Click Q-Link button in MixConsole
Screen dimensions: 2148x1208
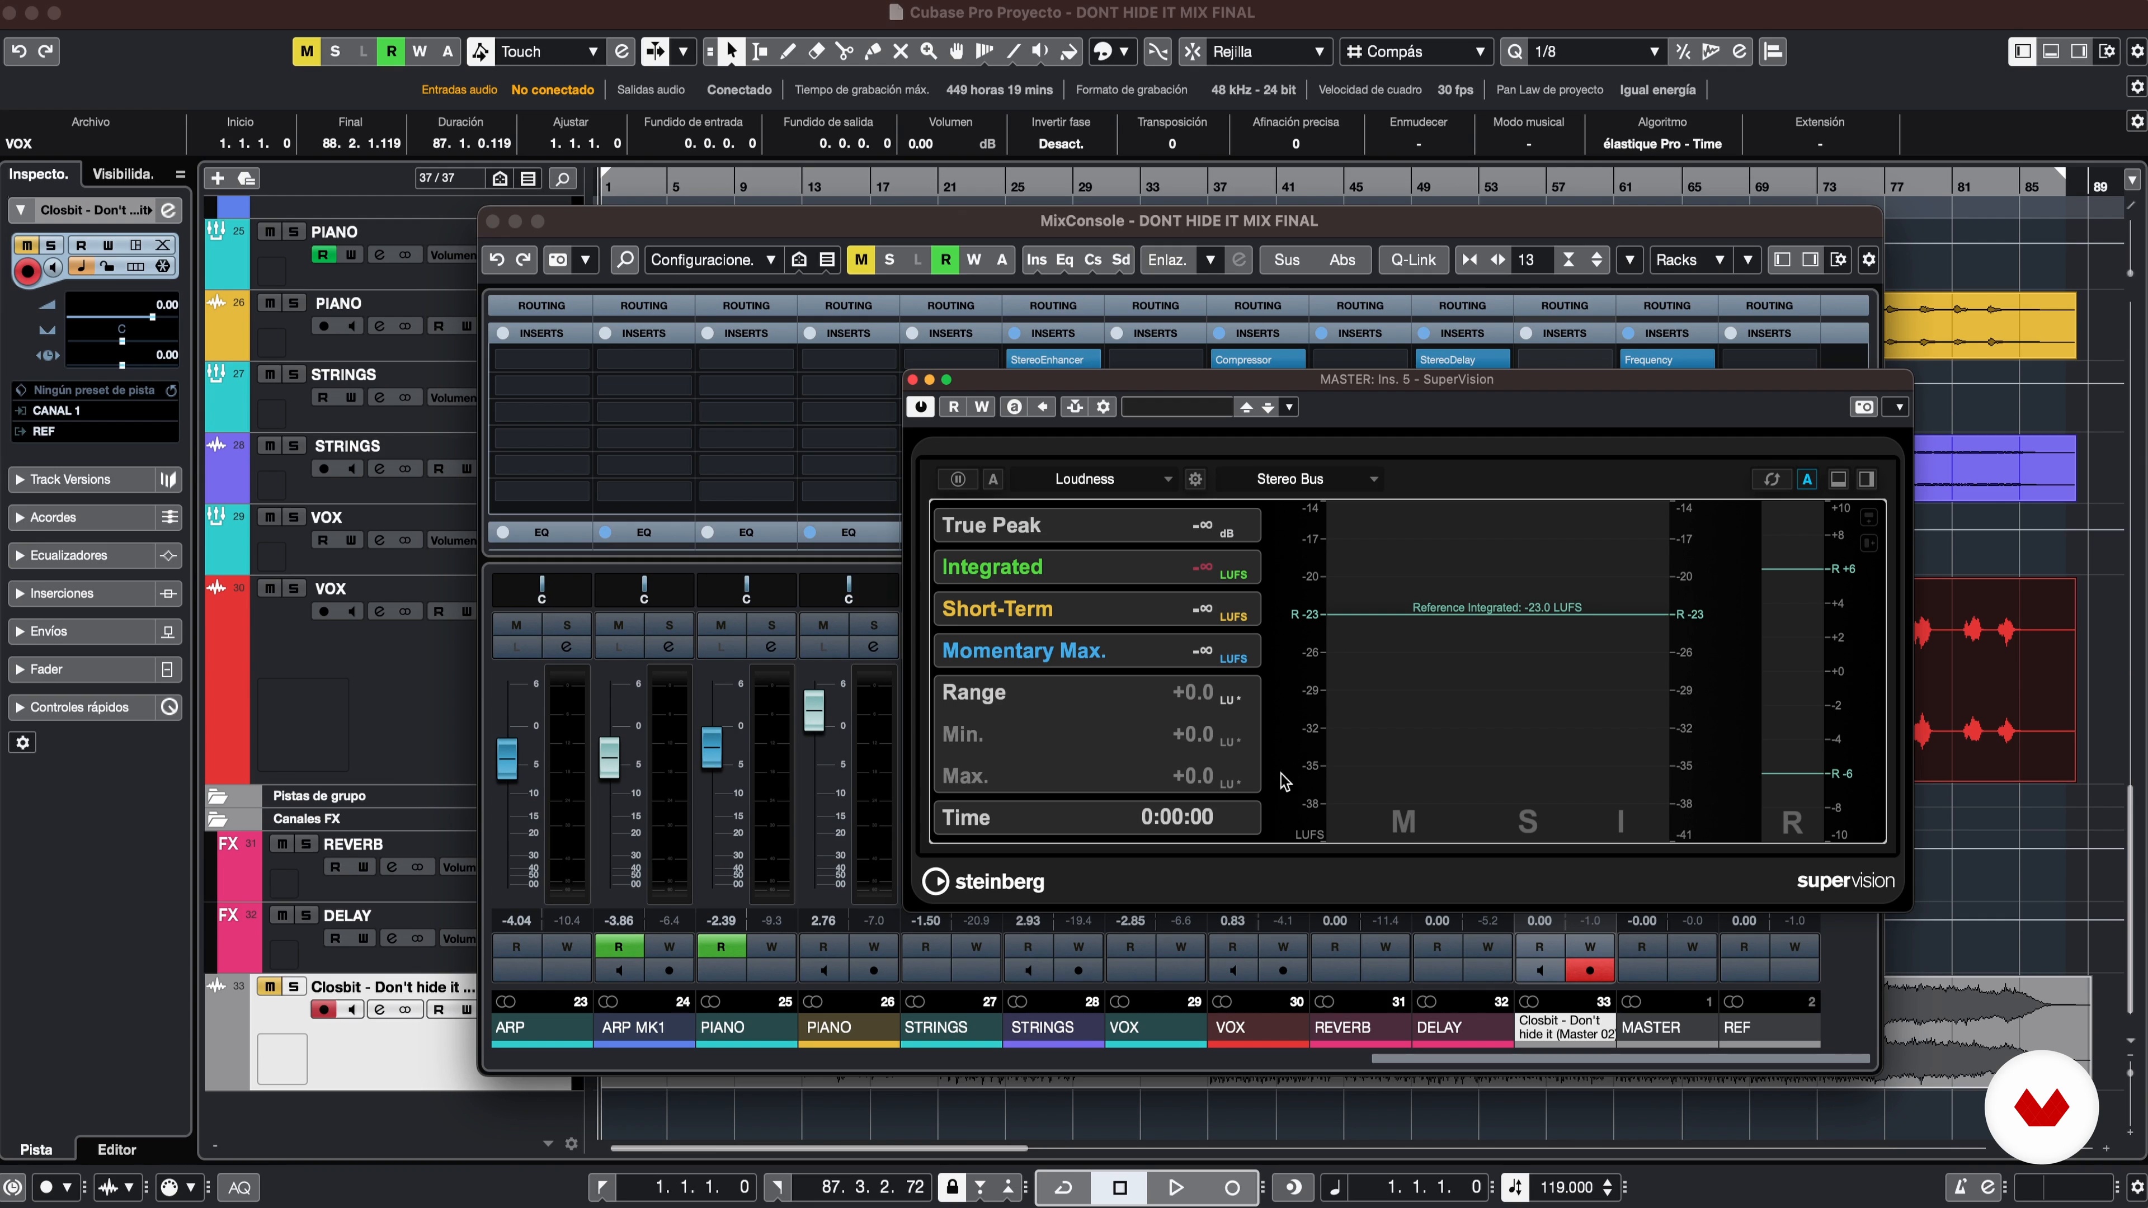1414,260
